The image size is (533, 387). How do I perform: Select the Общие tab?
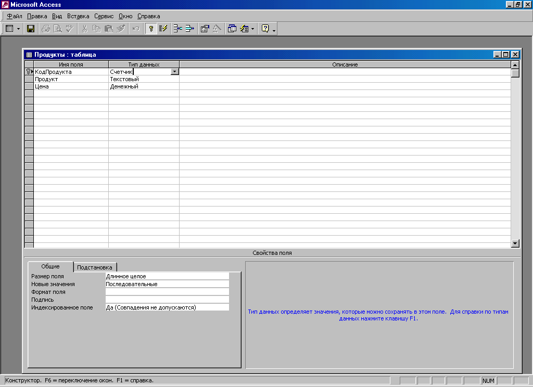click(x=50, y=266)
